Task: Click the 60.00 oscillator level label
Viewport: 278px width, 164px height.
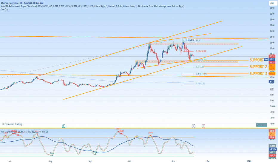Action: pyautogui.click(x=272, y=131)
